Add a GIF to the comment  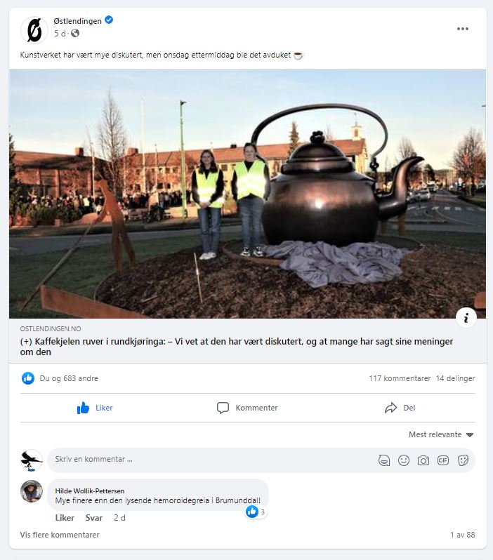443,460
